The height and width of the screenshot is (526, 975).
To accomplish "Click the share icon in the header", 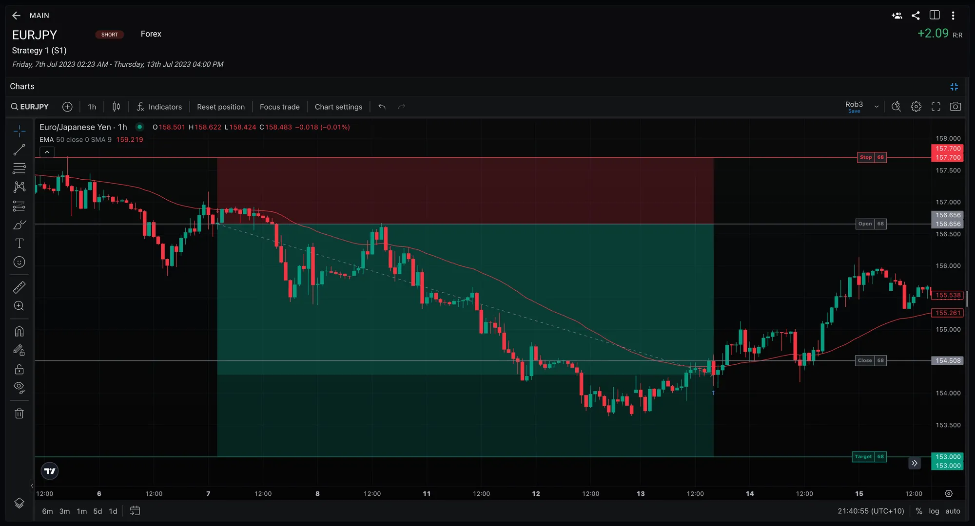I will point(916,16).
